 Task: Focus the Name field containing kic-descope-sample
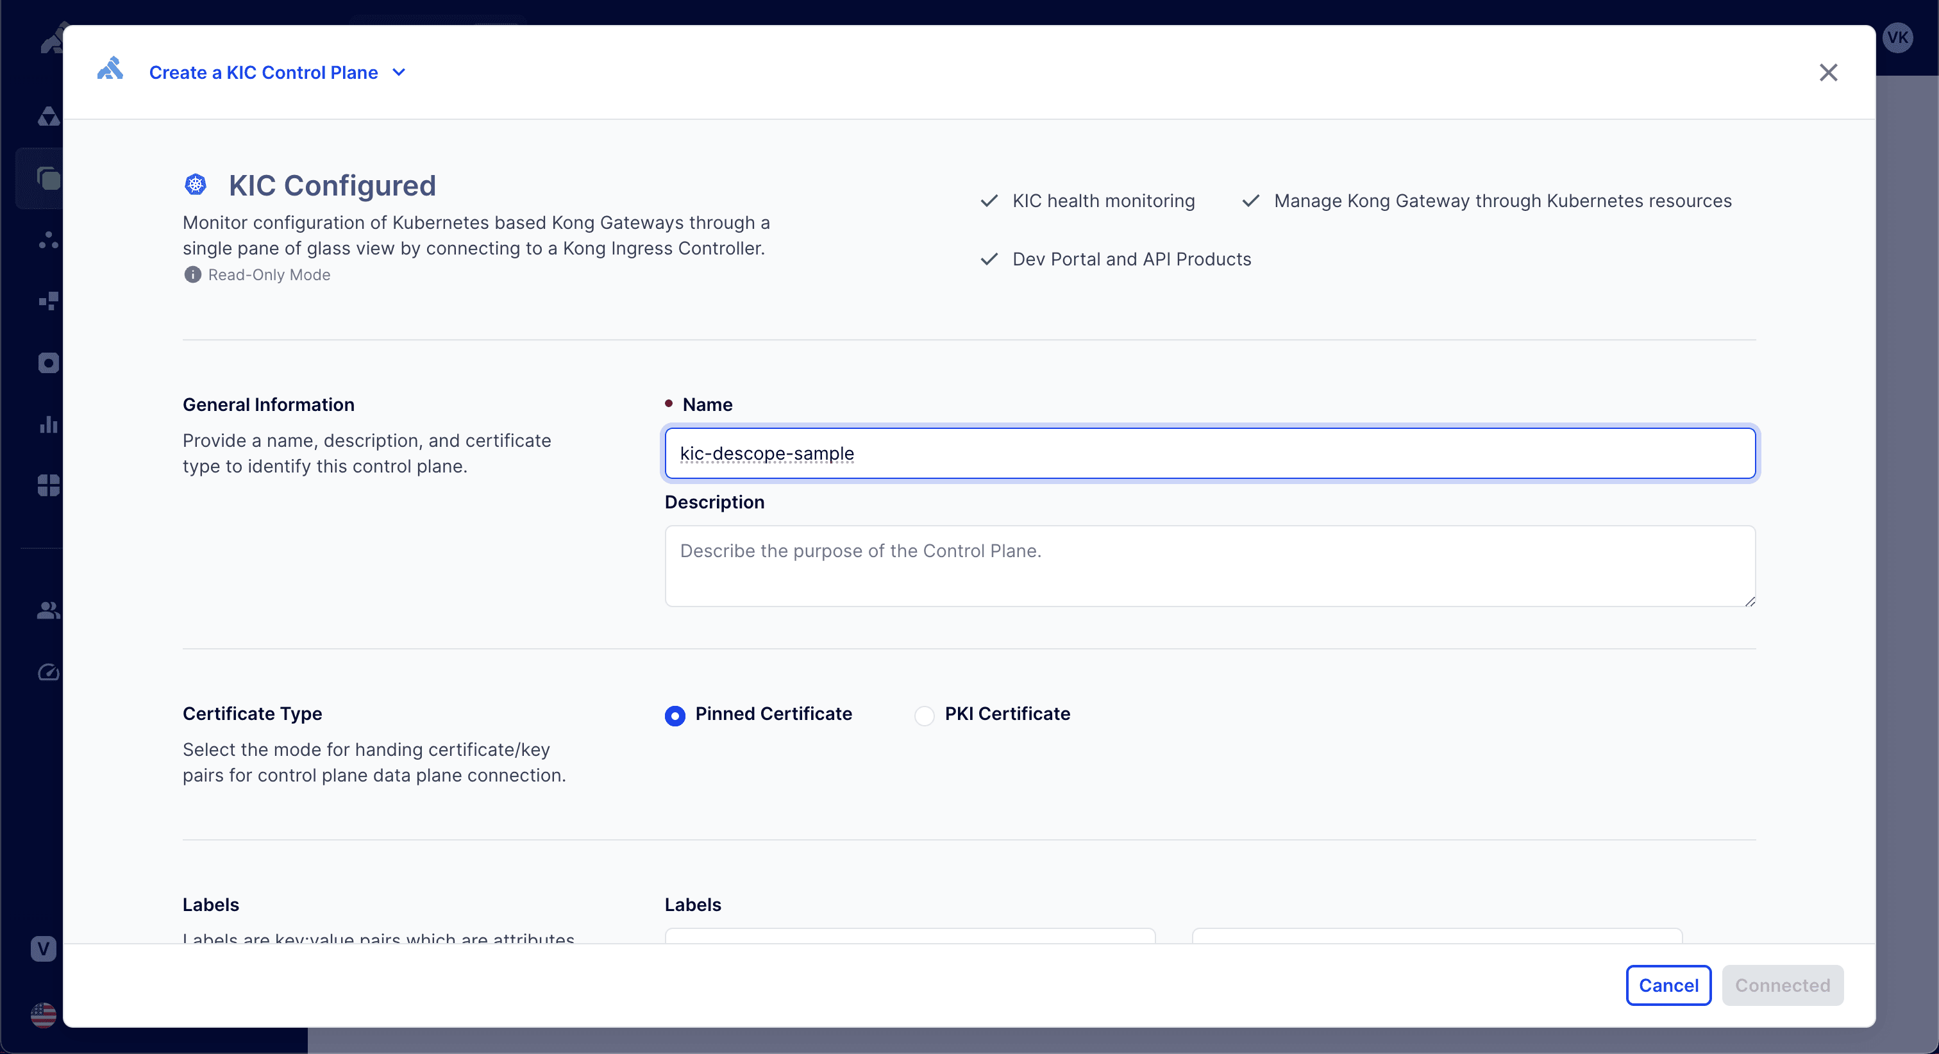1209,453
